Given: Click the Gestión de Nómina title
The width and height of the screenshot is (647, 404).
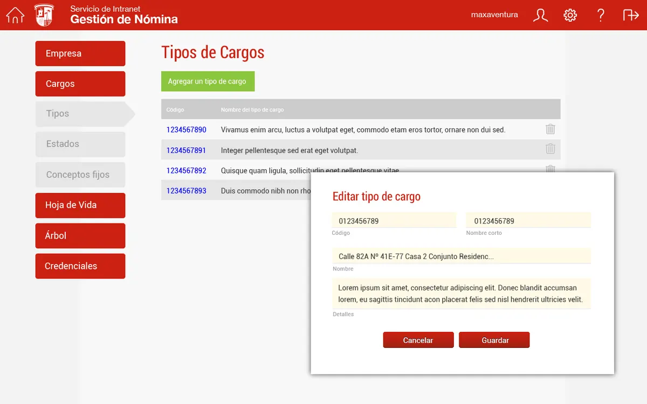Looking at the screenshot, I should [x=124, y=19].
